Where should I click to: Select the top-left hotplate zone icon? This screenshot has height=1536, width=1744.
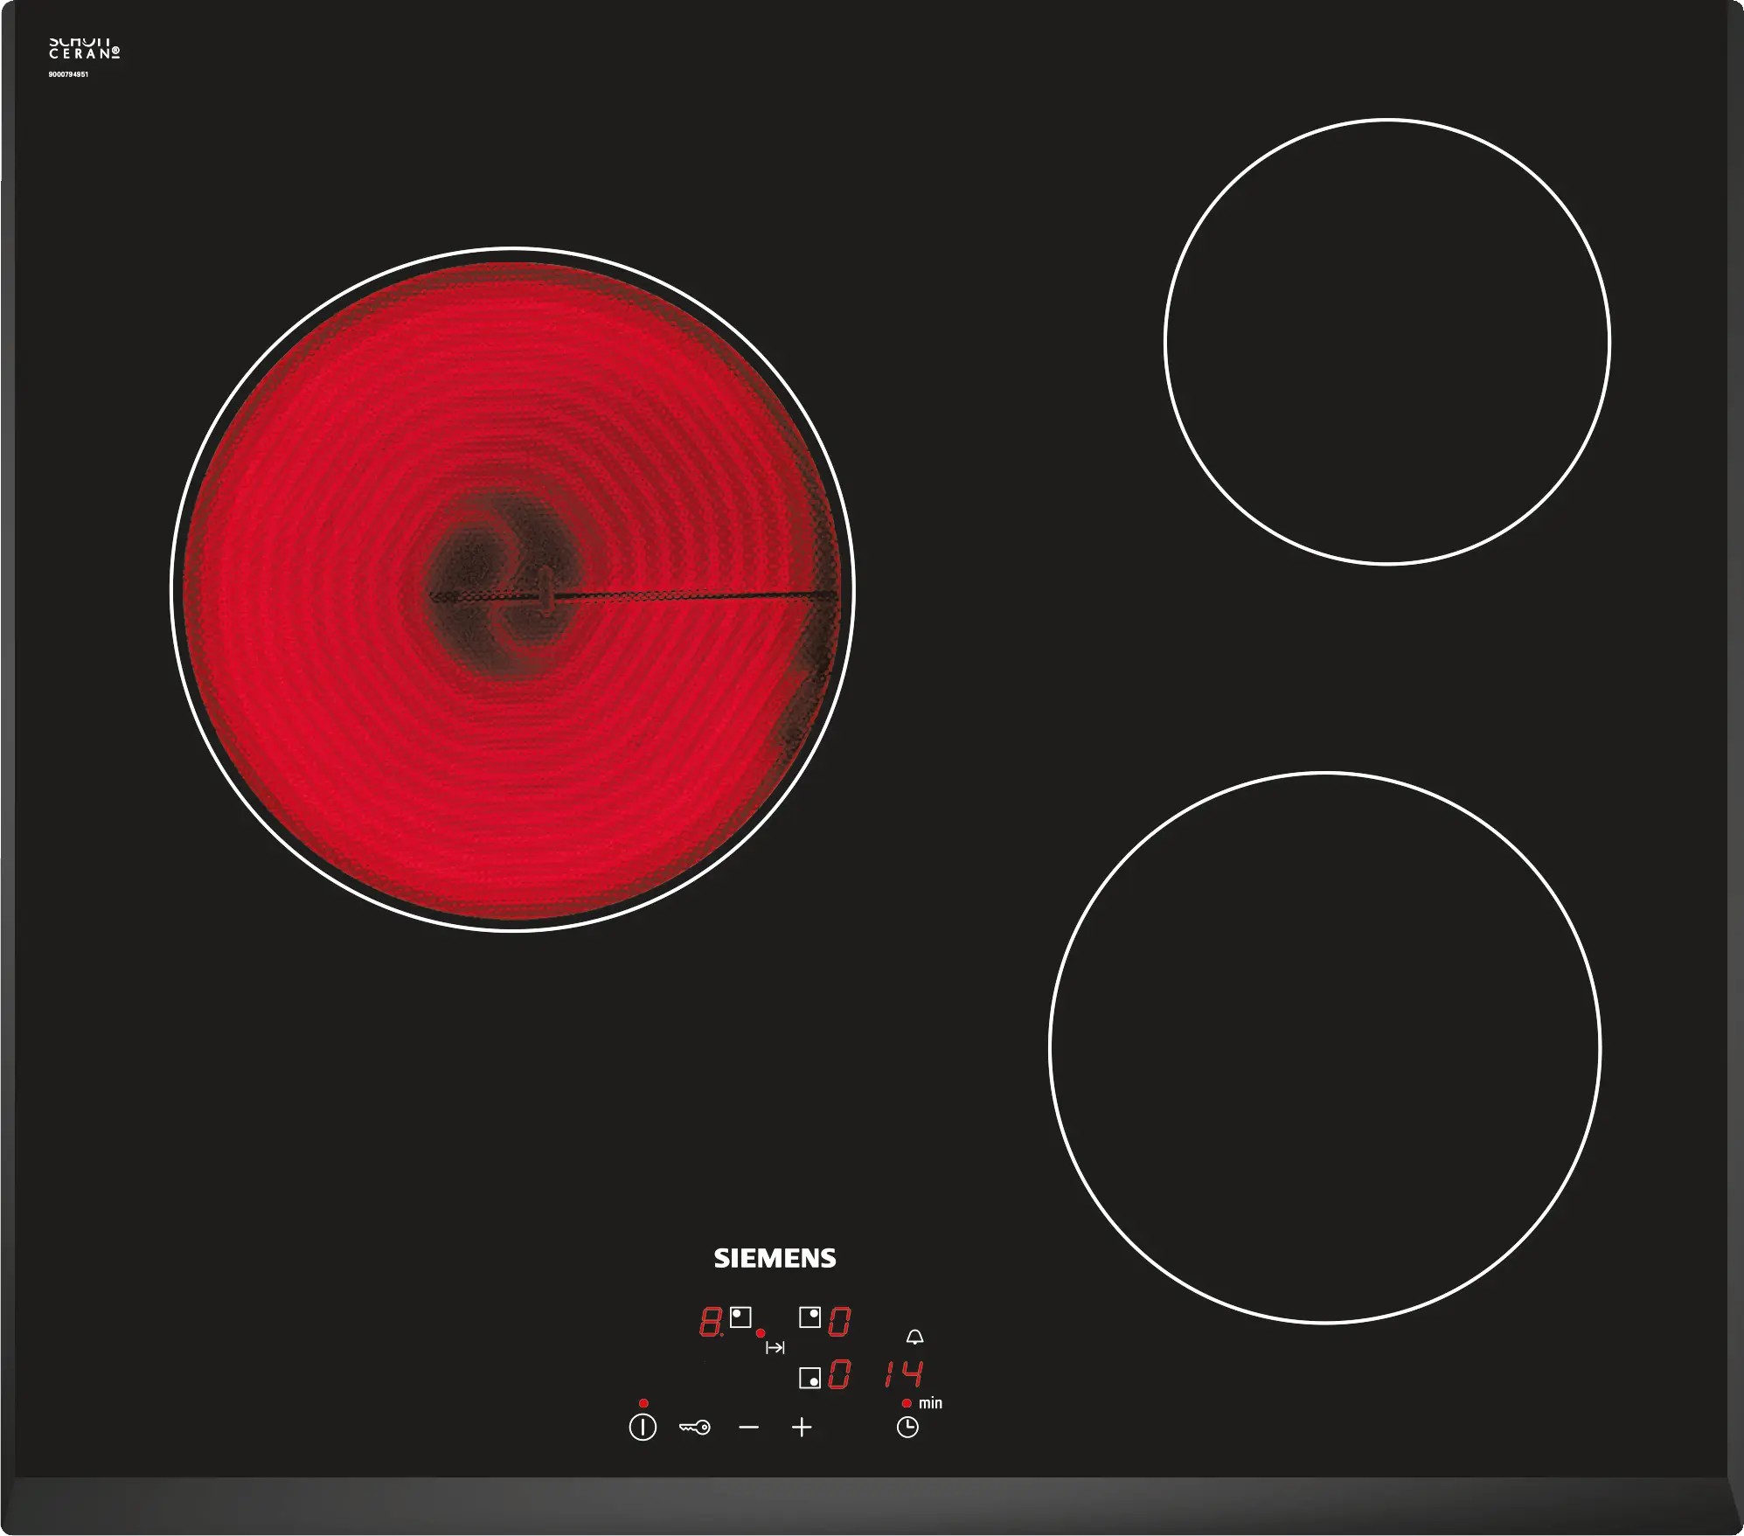pos(740,1317)
